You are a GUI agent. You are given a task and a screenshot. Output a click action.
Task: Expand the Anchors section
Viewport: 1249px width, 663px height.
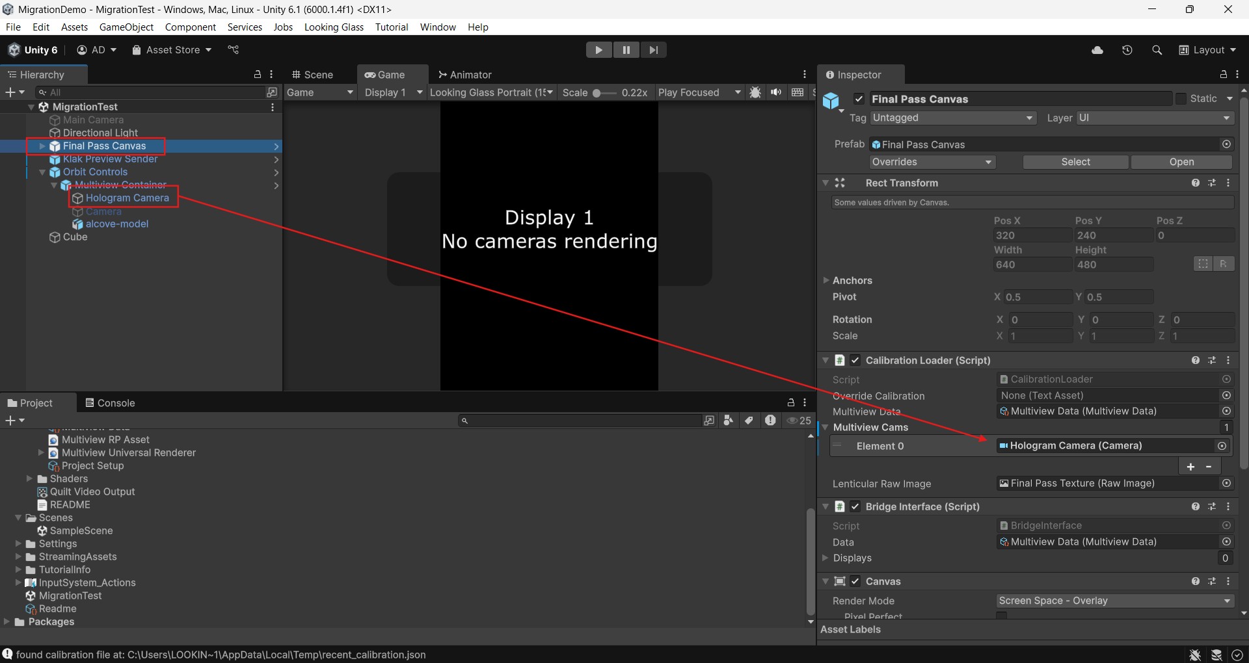(826, 280)
